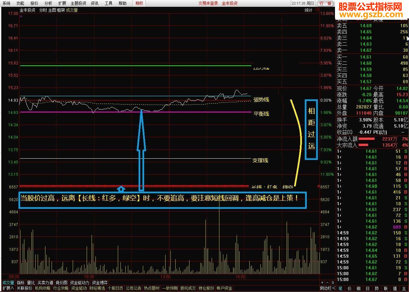This screenshot has width=409, height=292.
Task: Switch to the 资金驱动力 tab
Action: (80, 283)
